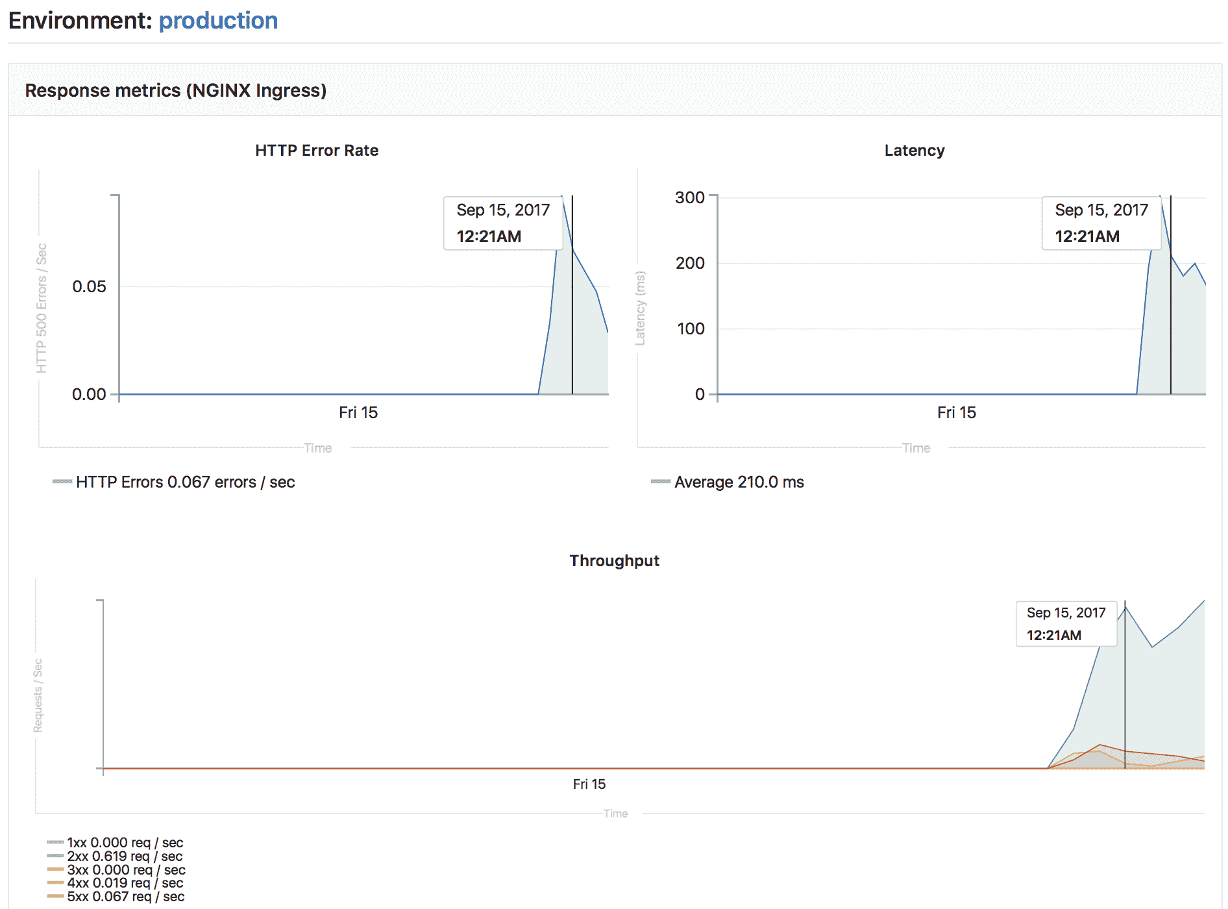The width and height of the screenshot is (1228, 909).
Task: Open the production environment link
Action: pos(218,20)
